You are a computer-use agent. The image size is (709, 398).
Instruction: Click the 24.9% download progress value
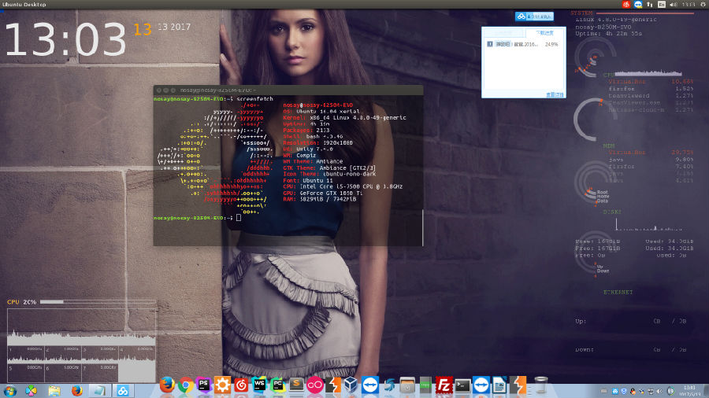(x=551, y=45)
